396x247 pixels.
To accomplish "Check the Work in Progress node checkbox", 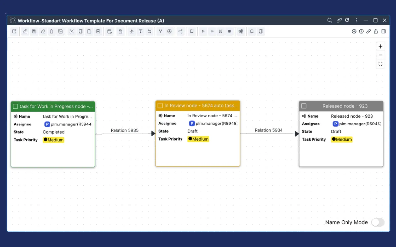I will (x=15, y=106).
